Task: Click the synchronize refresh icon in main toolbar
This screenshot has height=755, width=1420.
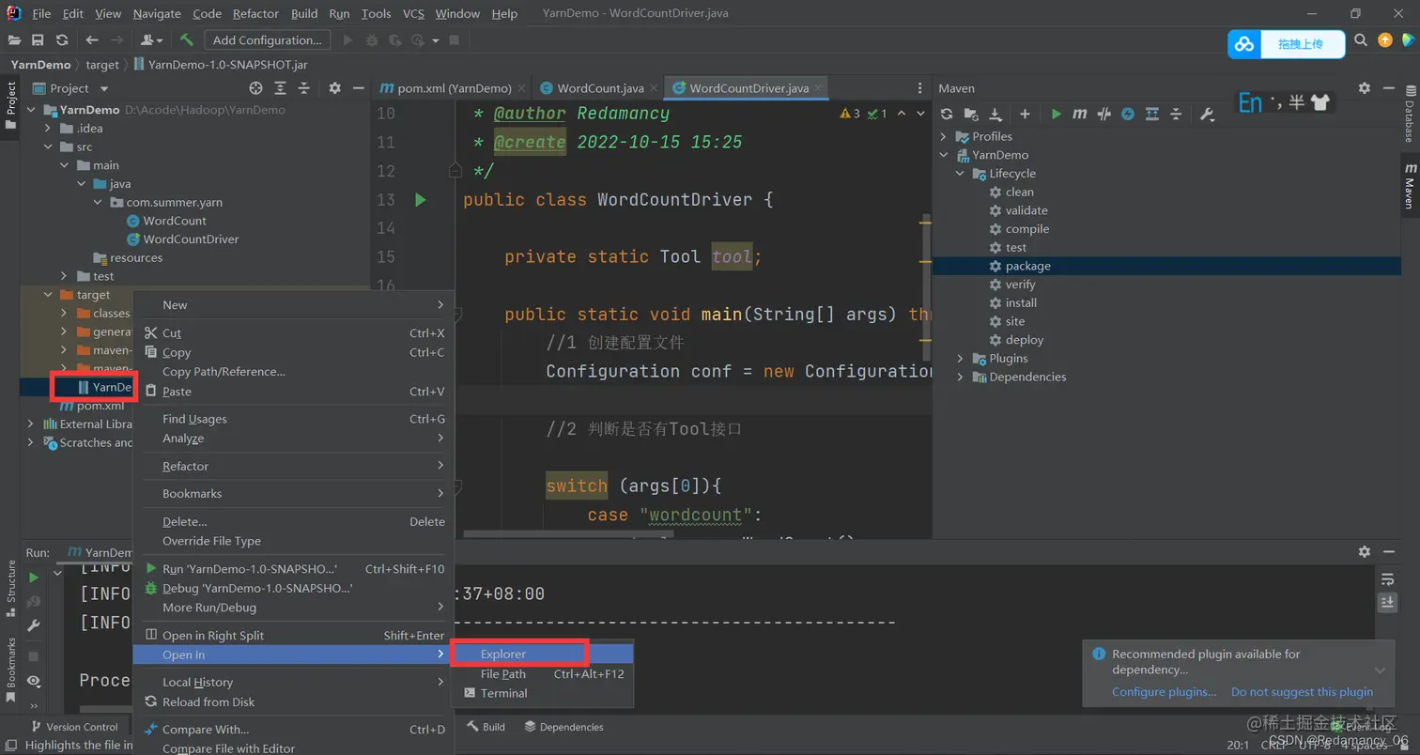Action: [62, 40]
